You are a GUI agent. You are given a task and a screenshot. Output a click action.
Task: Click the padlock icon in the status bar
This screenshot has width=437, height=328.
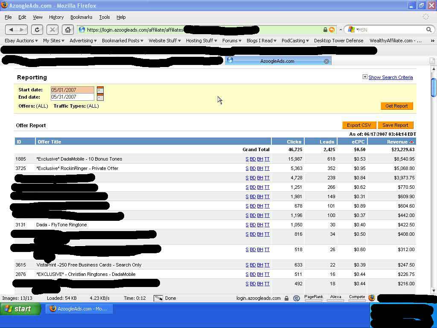(286, 298)
